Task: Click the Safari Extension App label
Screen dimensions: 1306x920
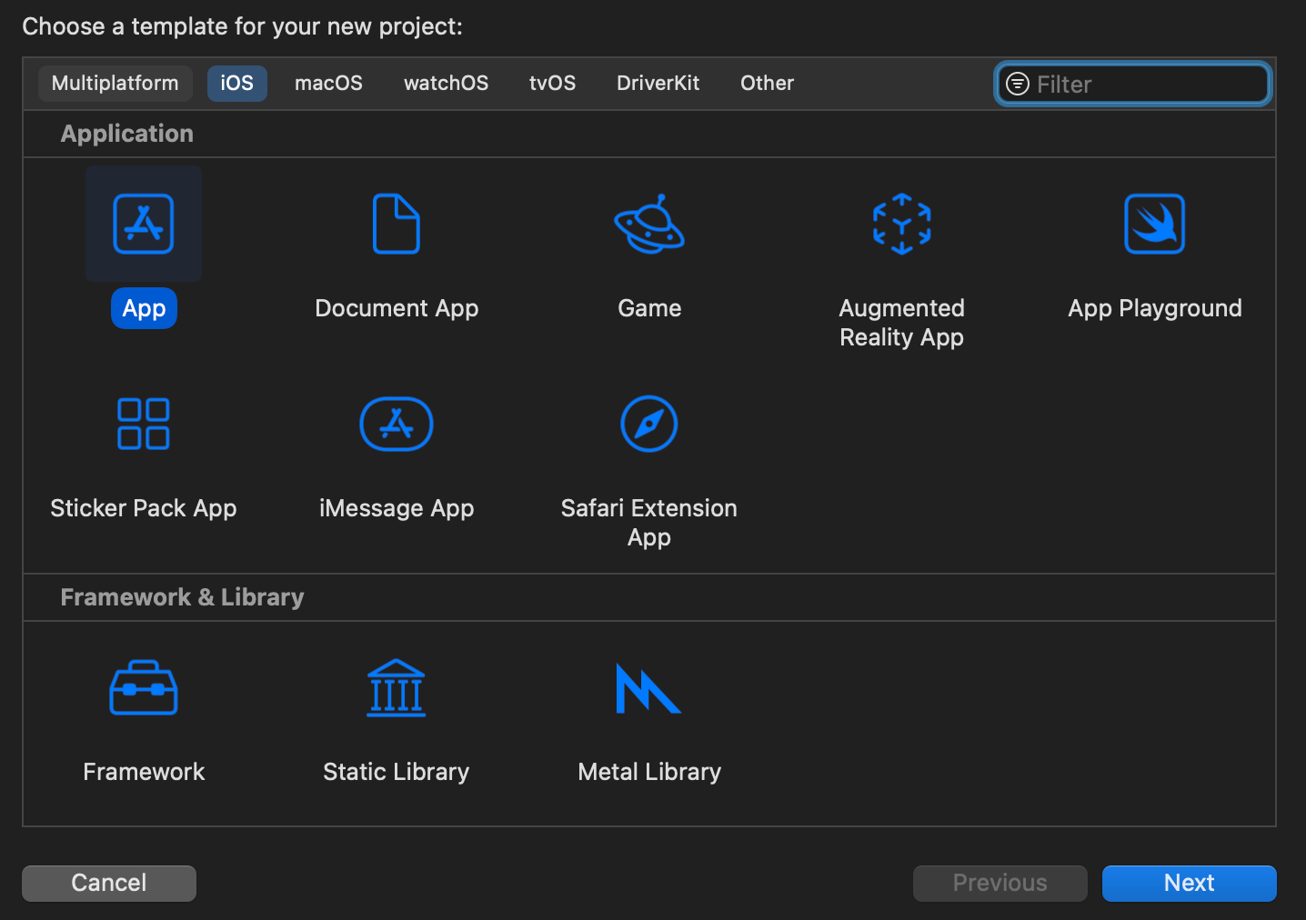Action: click(x=649, y=523)
